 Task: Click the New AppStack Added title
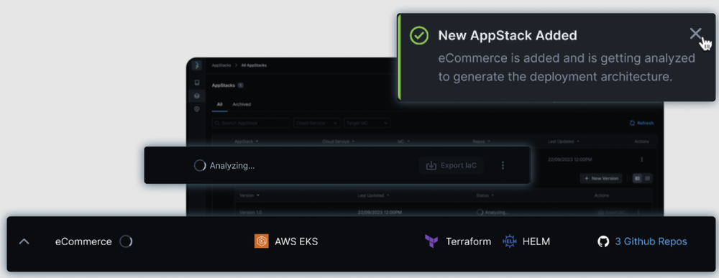pos(508,35)
